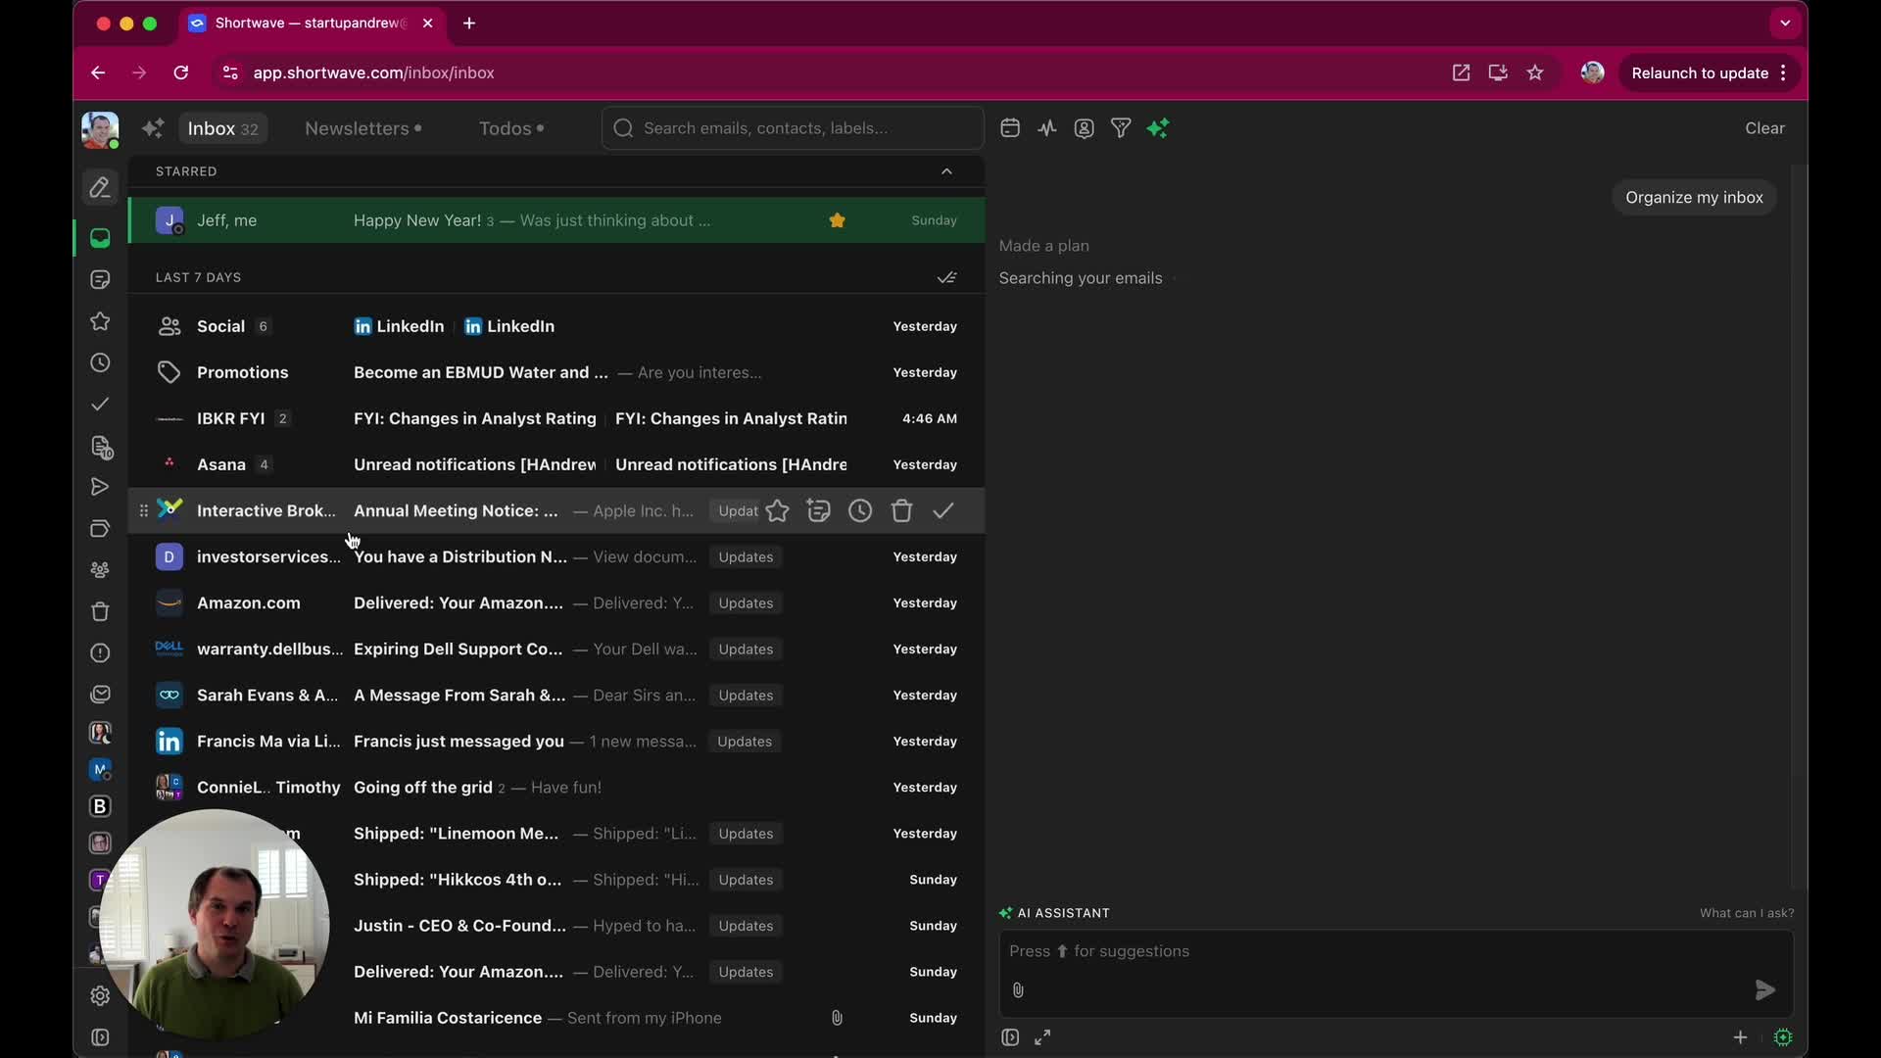The height and width of the screenshot is (1058, 1881).
Task: Click the filter funnel icon
Action: 1121,128
